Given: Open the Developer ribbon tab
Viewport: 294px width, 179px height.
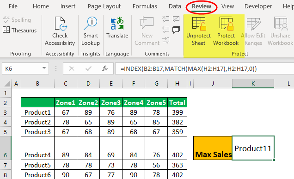Looking at the screenshot, I should (x=258, y=6).
